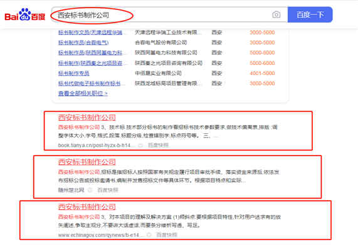This screenshot has width=358, height=245.
Task: Click salary 4001-5000
Action: (x=262, y=73)
